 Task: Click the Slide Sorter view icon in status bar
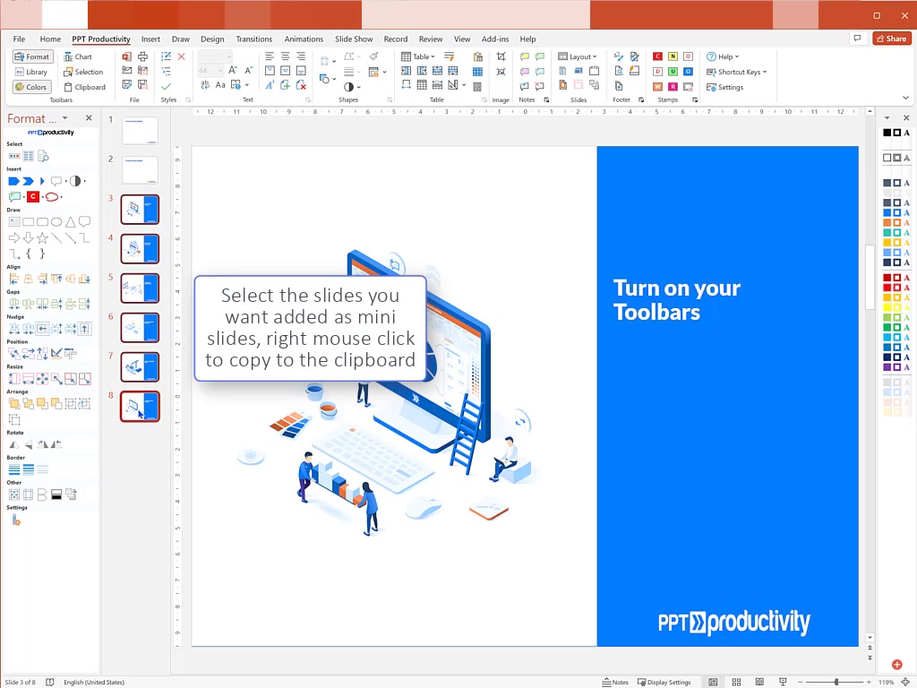pyautogui.click(x=736, y=682)
